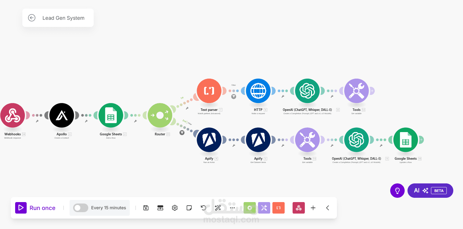Click the Match pattern (Advanced) label

[209, 113]
